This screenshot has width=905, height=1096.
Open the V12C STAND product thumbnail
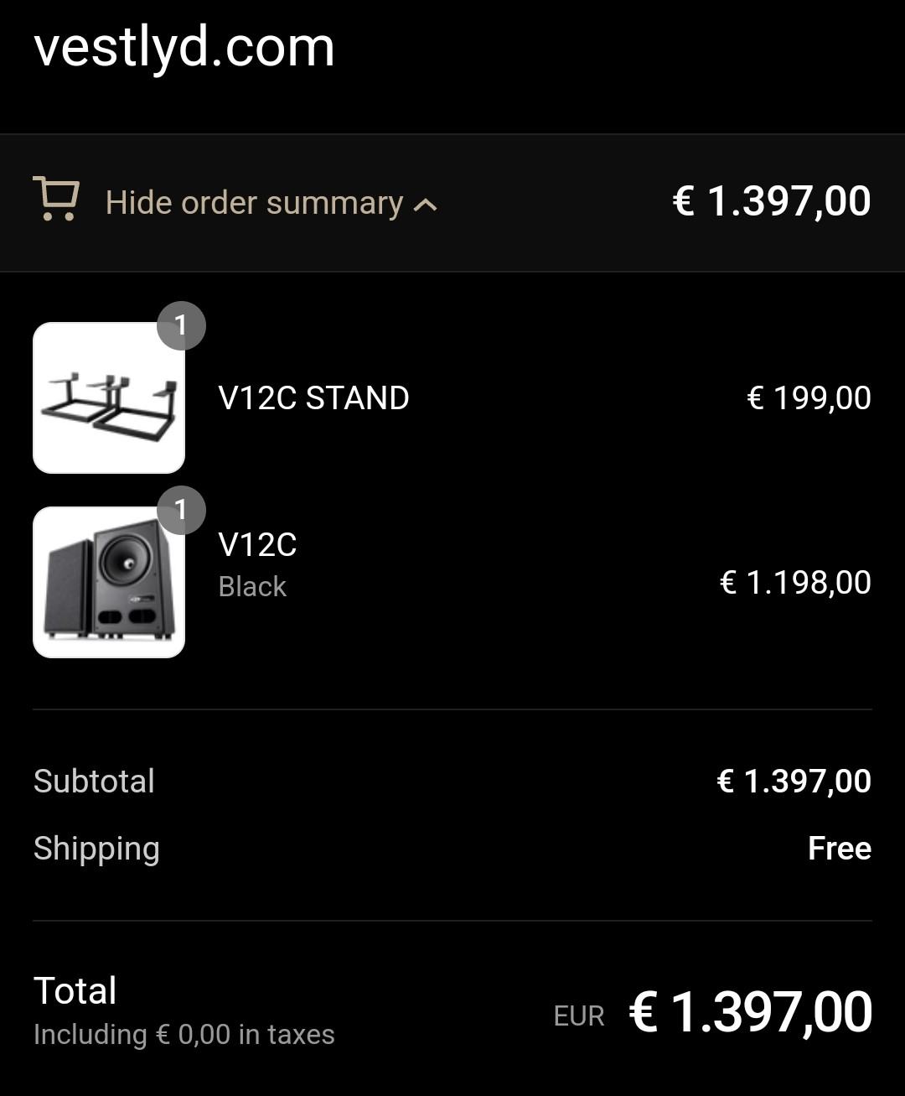tap(109, 398)
